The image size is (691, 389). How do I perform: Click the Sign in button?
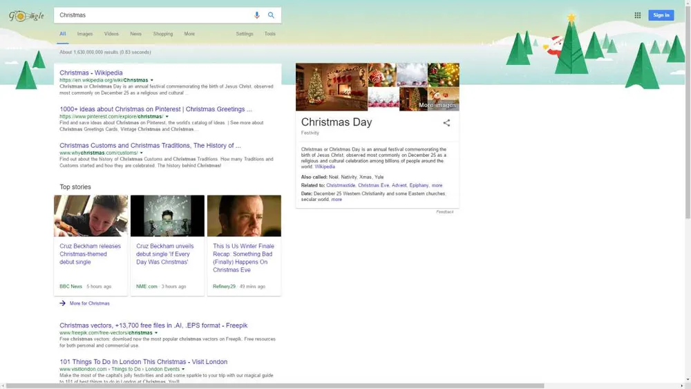pyautogui.click(x=661, y=15)
